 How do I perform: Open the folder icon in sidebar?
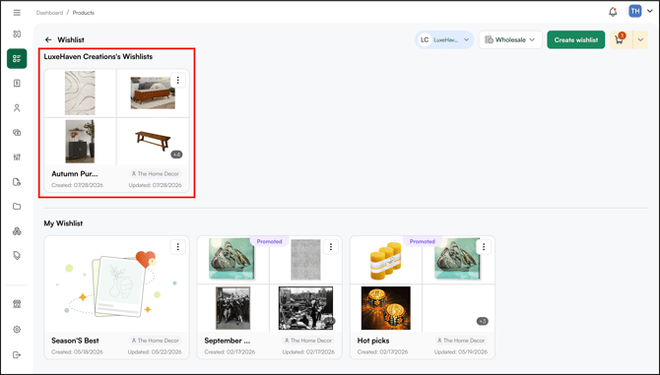pos(17,207)
